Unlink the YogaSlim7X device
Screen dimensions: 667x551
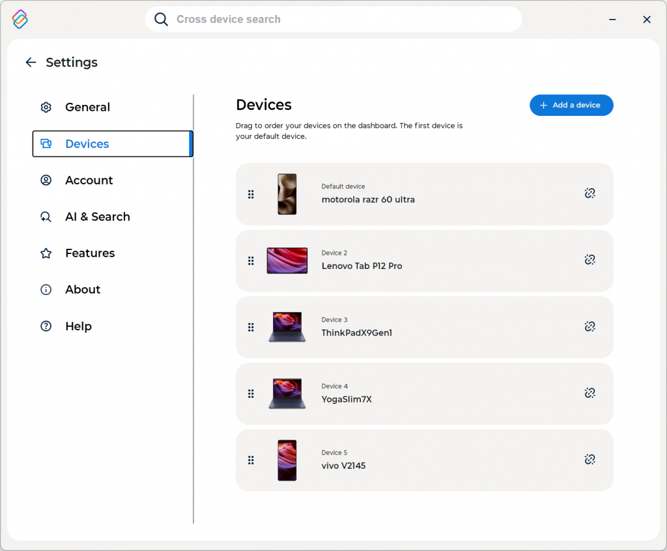(x=589, y=393)
